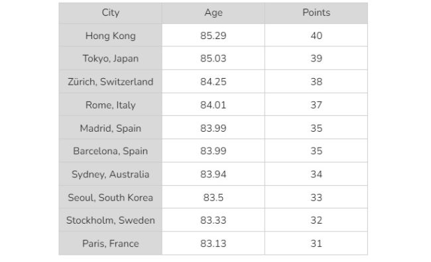Click the points value 31
This screenshot has height=262, width=431.
[316, 243]
